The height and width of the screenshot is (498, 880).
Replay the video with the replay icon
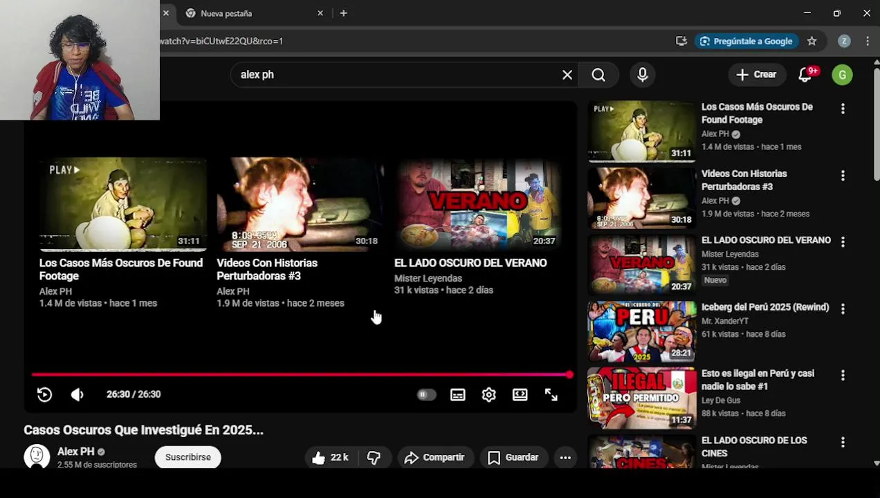pyautogui.click(x=44, y=394)
